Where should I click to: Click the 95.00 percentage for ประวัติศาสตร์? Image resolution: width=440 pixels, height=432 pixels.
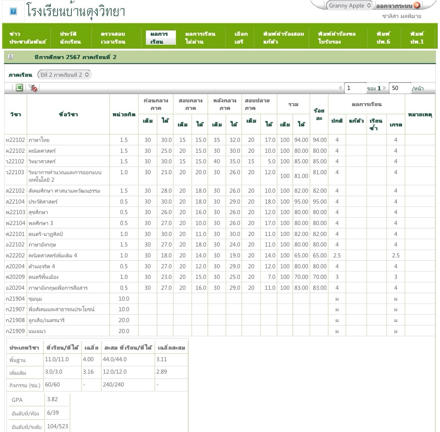[x=320, y=202]
